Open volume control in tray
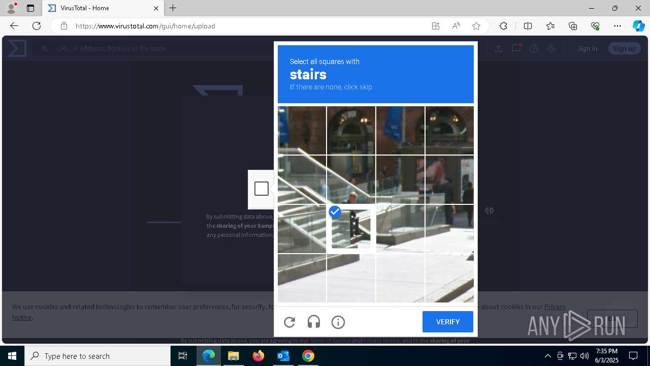The image size is (650, 366). tap(584, 356)
